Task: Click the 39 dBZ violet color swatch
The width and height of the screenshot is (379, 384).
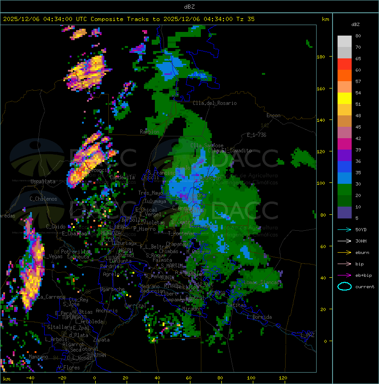Action: tap(344, 155)
